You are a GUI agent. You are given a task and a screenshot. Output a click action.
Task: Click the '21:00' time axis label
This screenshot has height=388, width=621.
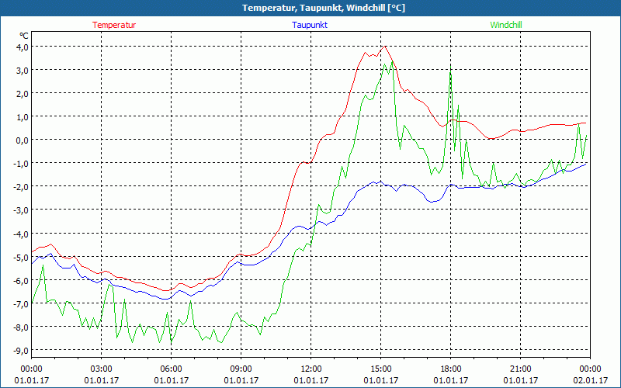(x=520, y=369)
